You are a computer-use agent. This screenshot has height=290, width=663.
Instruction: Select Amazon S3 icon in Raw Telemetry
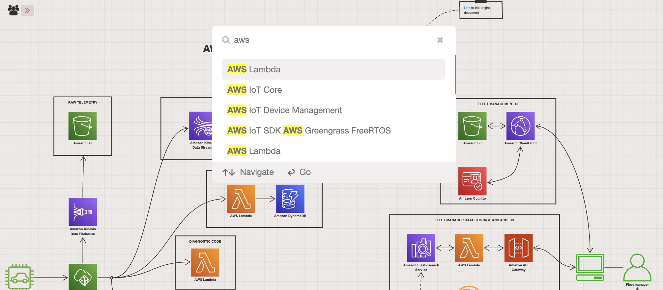(82, 126)
